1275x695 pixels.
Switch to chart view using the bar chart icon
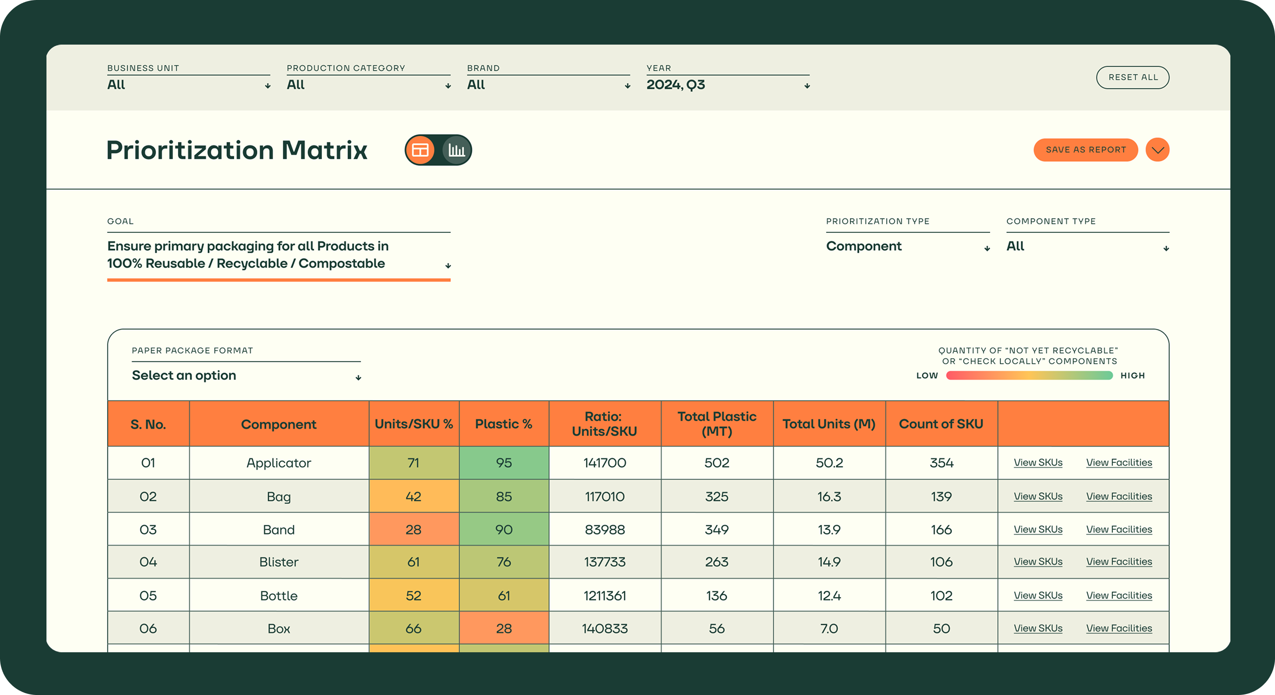tap(456, 150)
